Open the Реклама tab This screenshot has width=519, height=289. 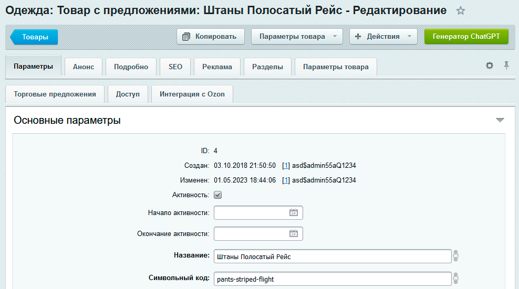[x=217, y=67]
